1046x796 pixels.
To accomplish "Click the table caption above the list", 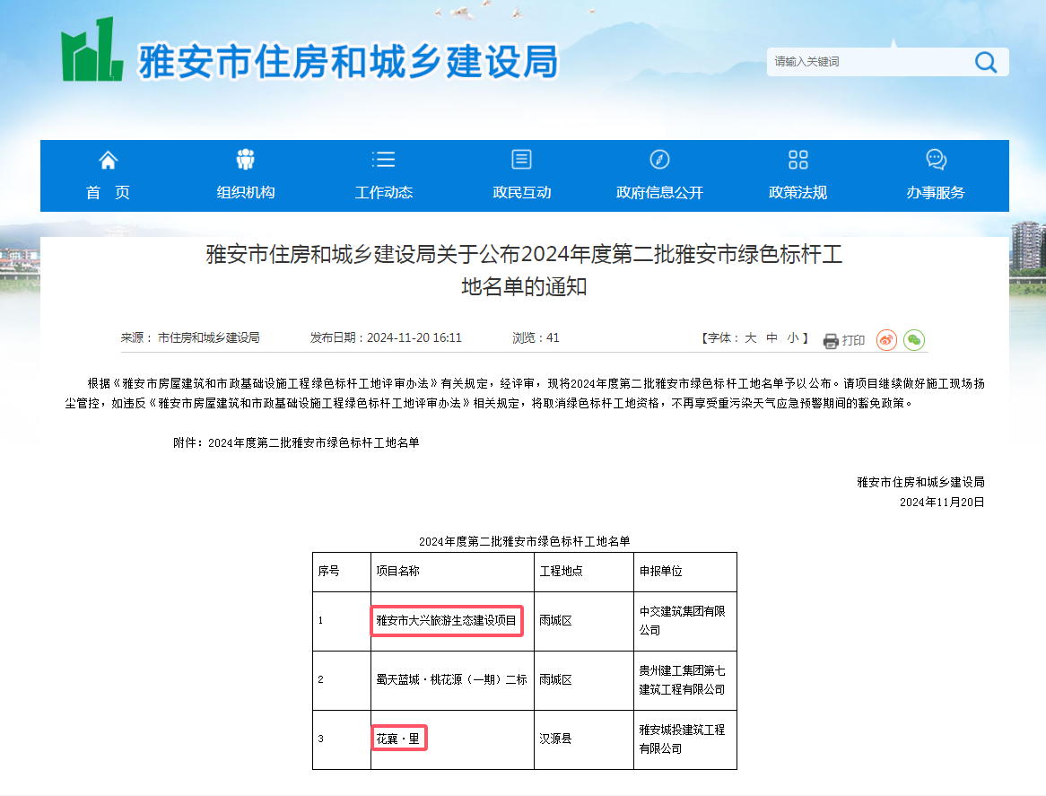I will (x=524, y=542).
